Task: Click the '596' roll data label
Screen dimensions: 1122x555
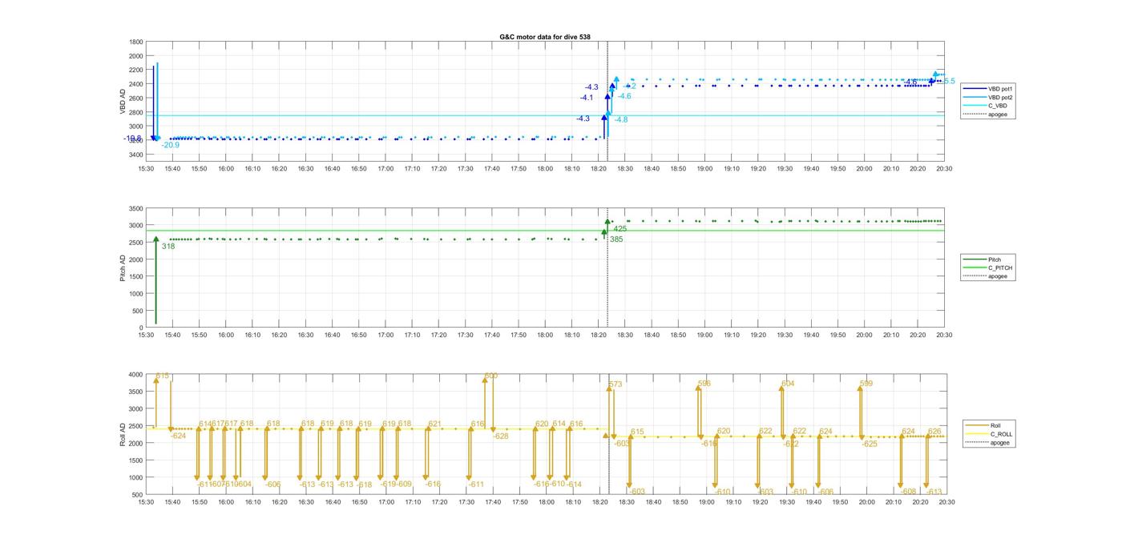Action: coord(704,384)
